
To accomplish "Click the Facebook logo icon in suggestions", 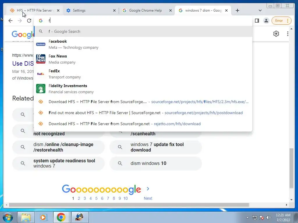I will tap(41, 44).
